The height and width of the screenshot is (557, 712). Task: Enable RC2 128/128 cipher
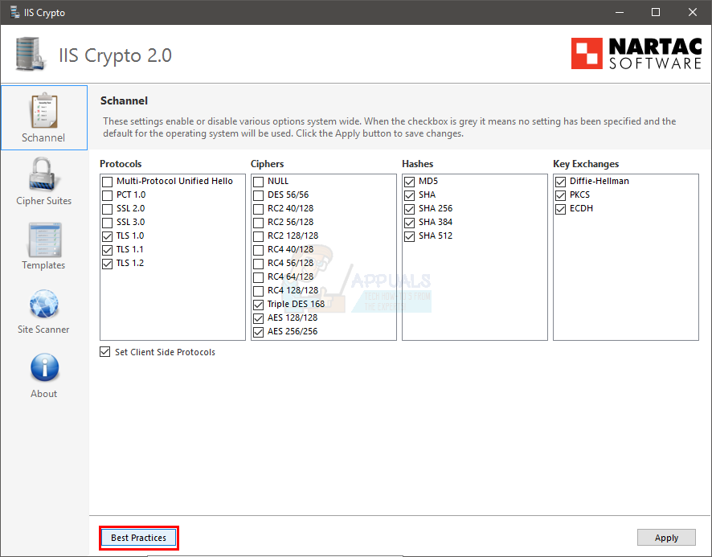[x=259, y=236]
